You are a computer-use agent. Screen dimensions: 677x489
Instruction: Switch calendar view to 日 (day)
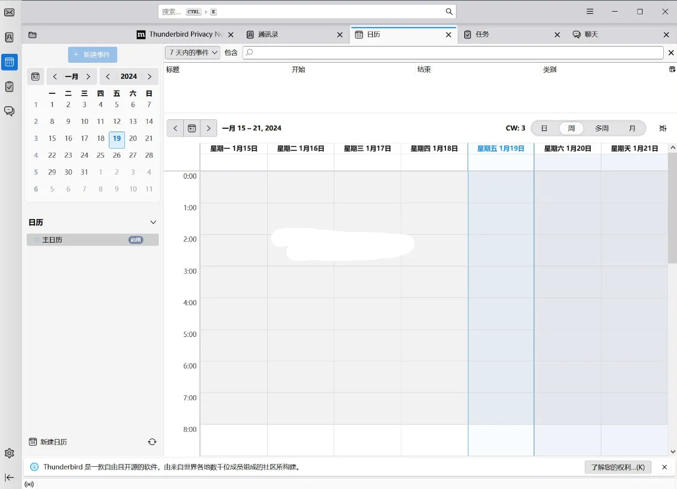(x=544, y=128)
